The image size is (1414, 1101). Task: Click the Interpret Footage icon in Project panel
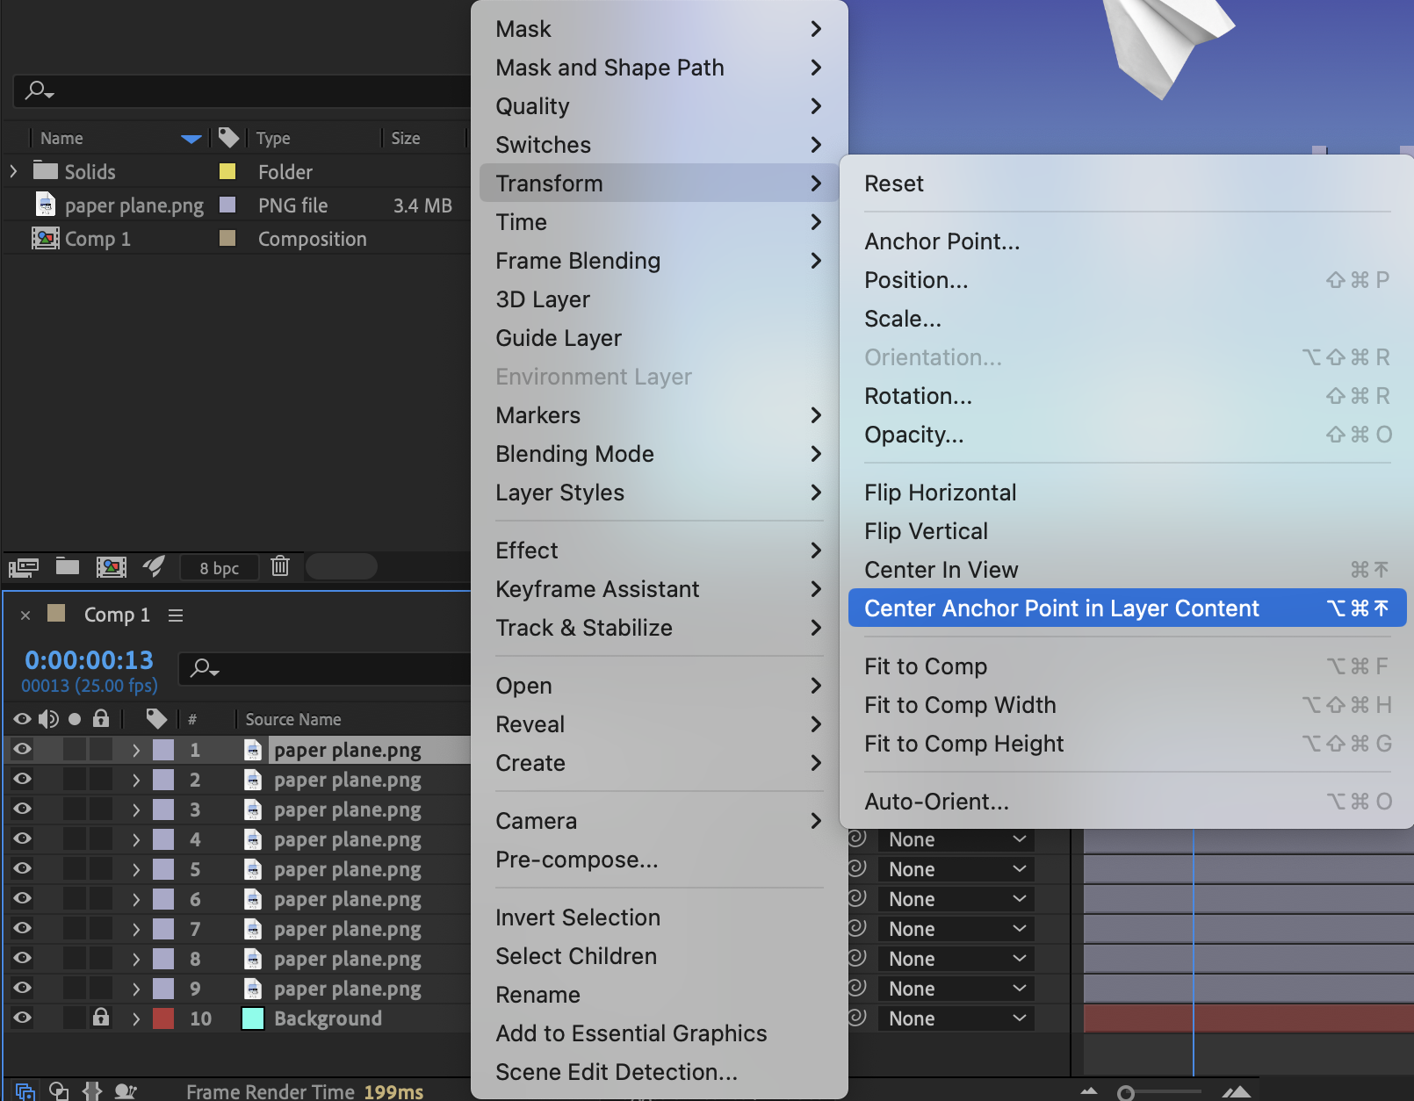click(24, 567)
